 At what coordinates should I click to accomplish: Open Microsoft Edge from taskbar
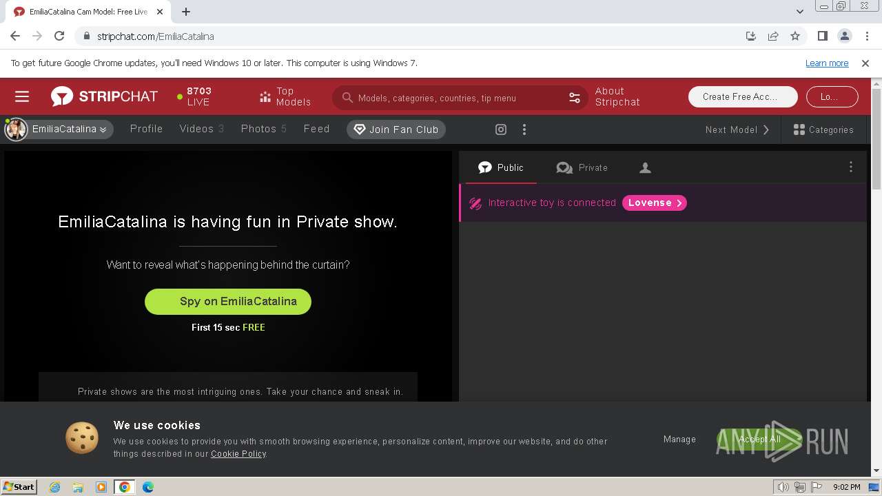coord(148,487)
